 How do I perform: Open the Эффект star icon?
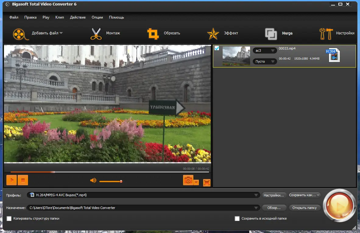pos(213,33)
